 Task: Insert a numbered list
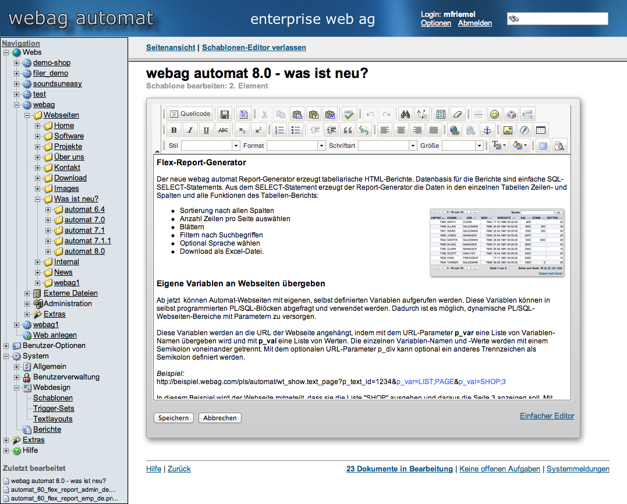click(x=279, y=130)
